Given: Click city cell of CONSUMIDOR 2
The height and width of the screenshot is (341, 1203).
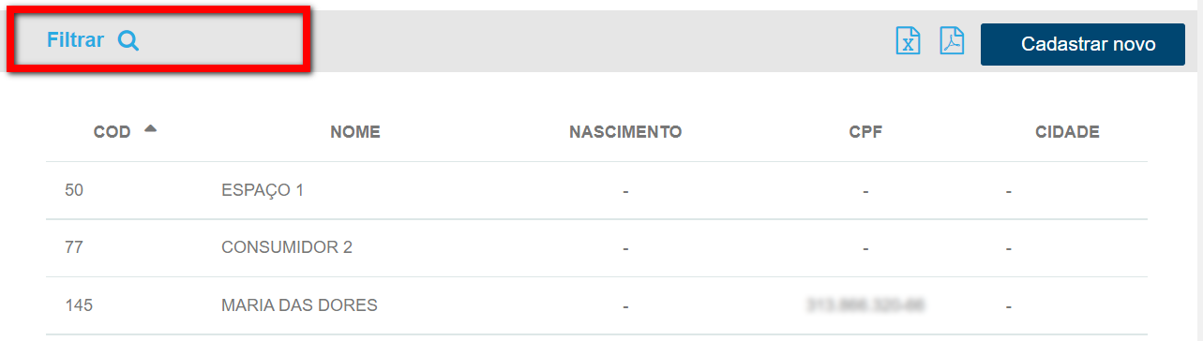Looking at the screenshot, I should coord(1008,249).
